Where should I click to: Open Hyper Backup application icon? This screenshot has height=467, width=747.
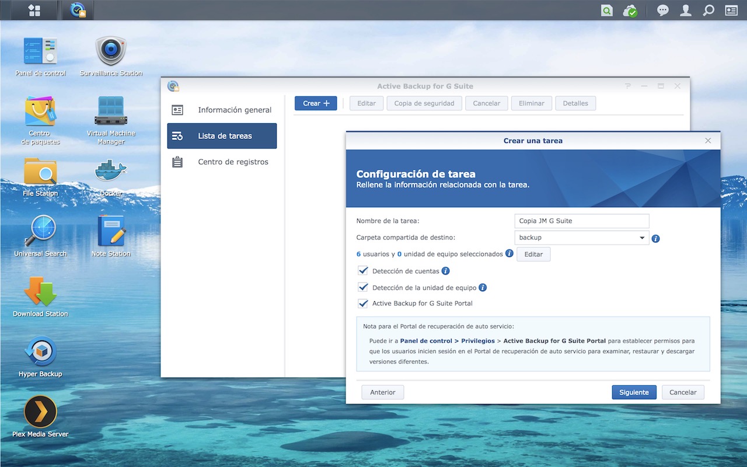40,353
